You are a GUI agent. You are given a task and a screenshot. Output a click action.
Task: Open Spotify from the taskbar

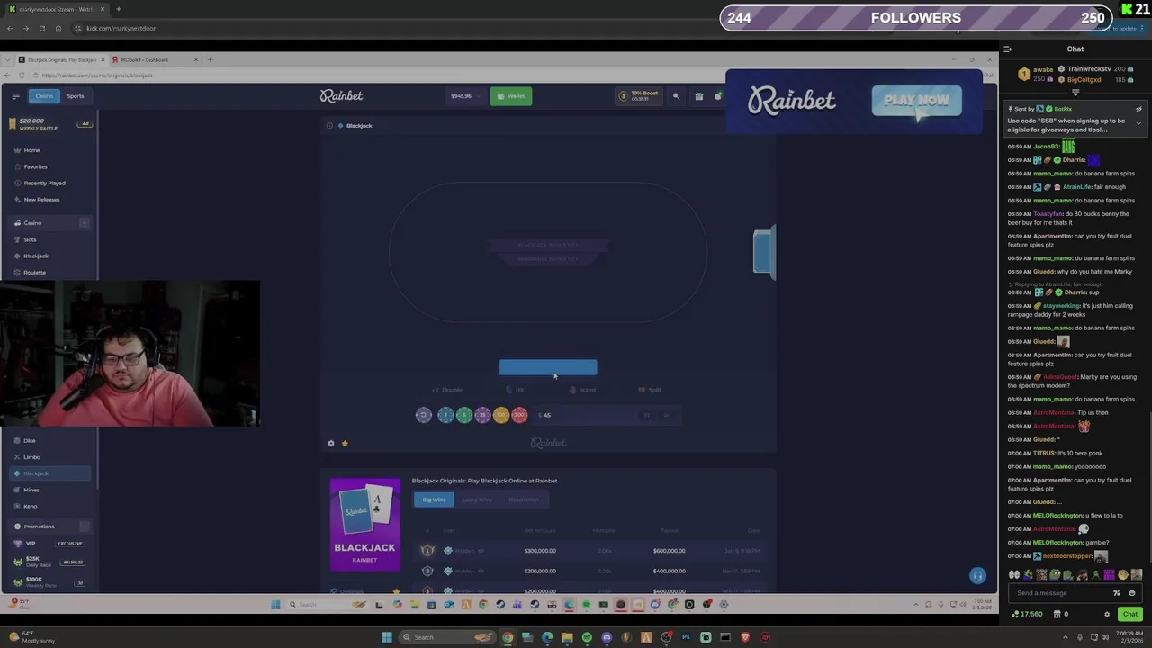(587, 637)
